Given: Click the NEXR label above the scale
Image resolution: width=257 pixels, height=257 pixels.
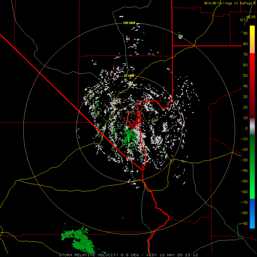Looking at the screenshot, I should (x=251, y=17).
